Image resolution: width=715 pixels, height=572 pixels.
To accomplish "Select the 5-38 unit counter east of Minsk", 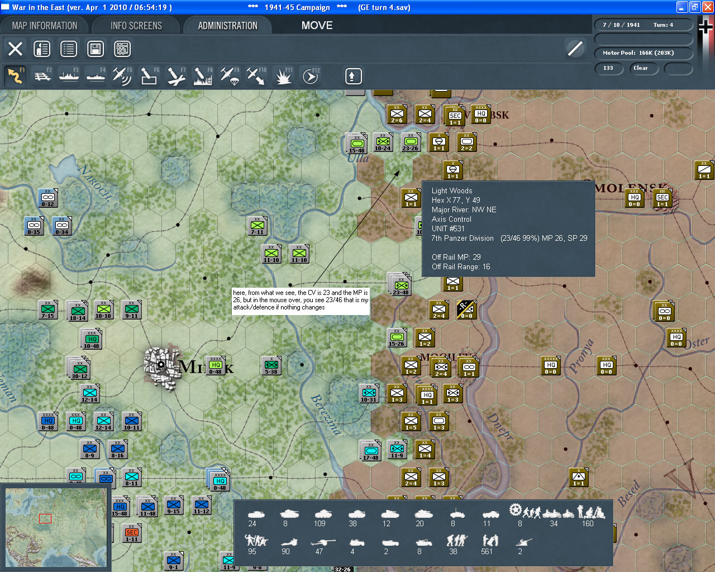I will pyautogui.click(x=271, y=366).
